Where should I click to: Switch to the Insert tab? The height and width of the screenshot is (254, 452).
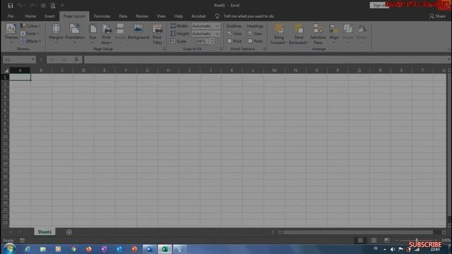(x=49, y=16)
